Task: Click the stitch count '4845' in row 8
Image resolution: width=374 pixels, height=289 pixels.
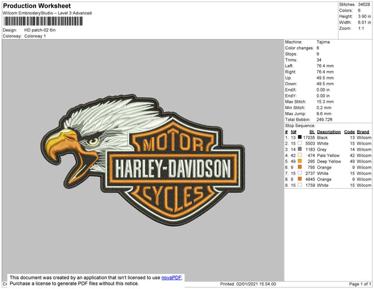Action: point(310,179)
